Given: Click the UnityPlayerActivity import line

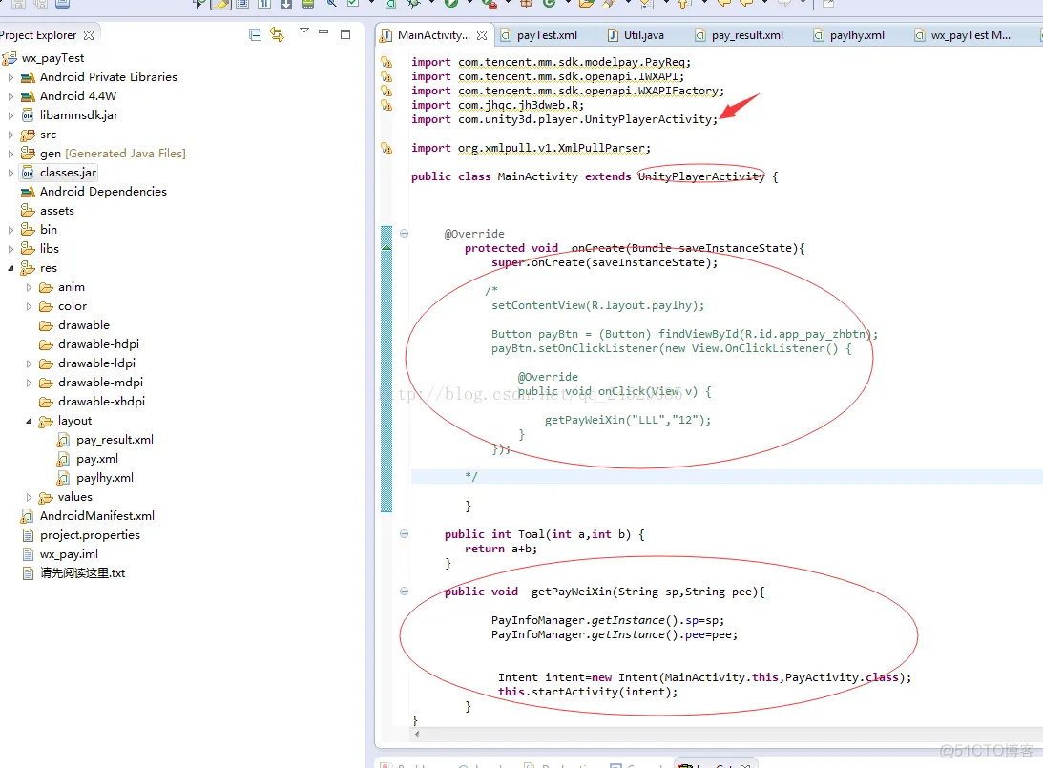Looking at the screenshot, I should (x=564, y=119).
